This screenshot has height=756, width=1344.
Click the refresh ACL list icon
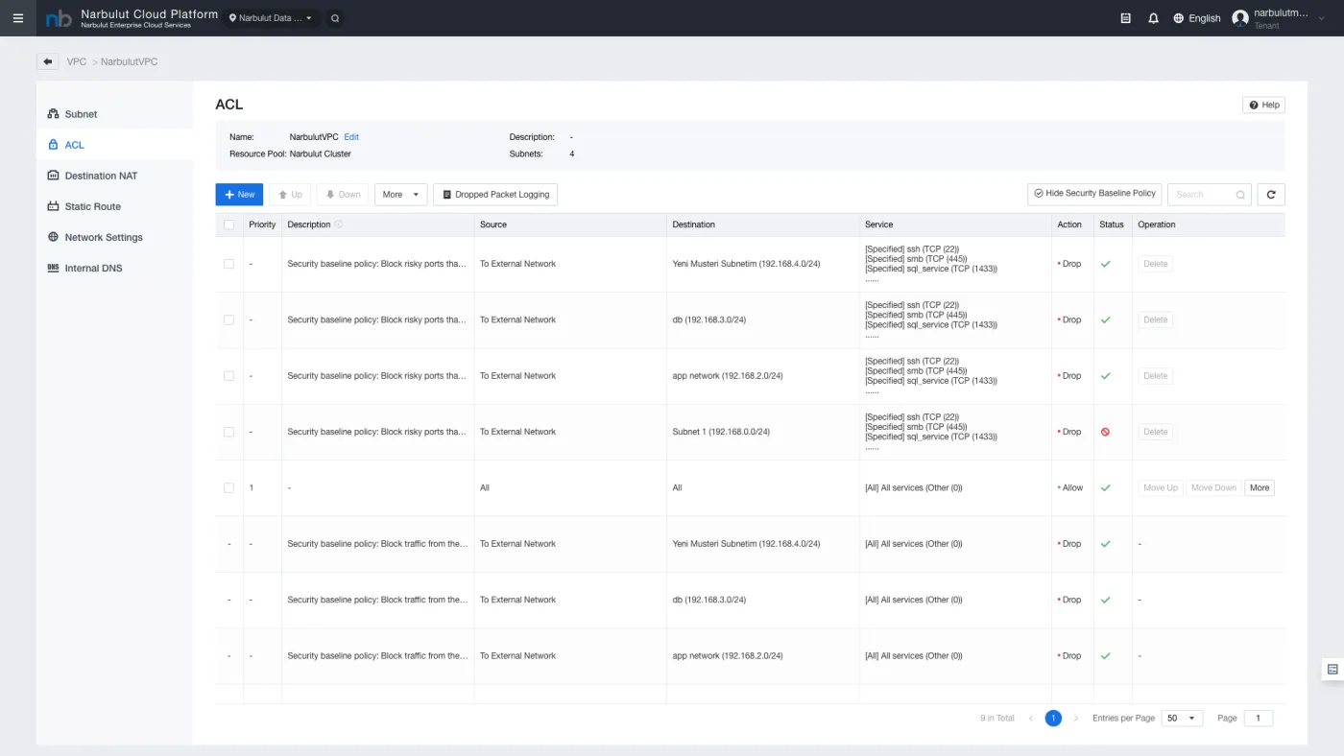click(1271, 194)
